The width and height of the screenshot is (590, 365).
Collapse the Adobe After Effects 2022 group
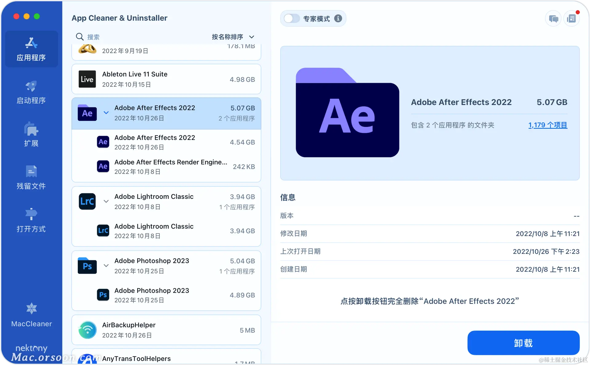[x=106, y=113]
